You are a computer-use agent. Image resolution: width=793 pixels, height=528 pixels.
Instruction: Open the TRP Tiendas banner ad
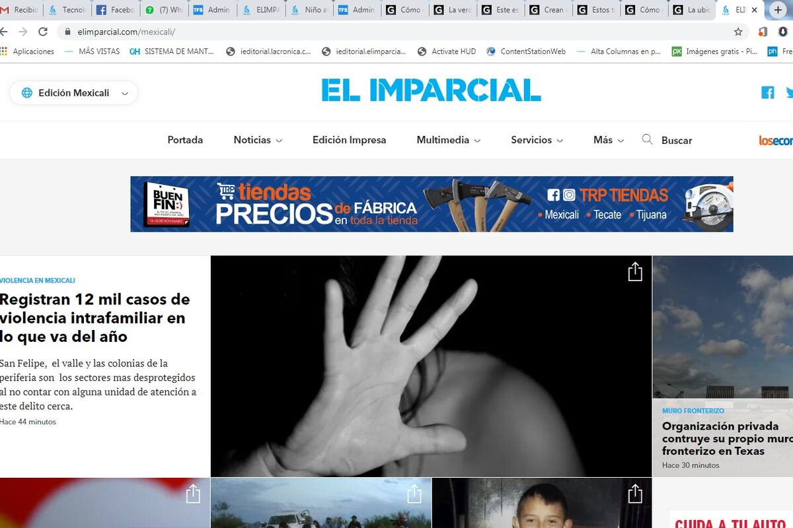(432, 204)
